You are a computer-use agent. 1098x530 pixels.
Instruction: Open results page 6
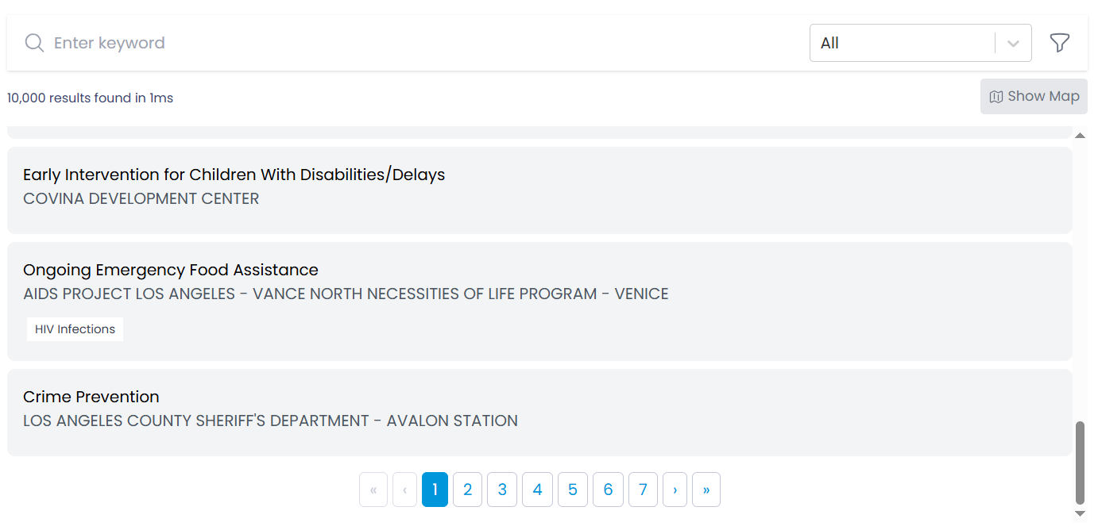point(608,490)
